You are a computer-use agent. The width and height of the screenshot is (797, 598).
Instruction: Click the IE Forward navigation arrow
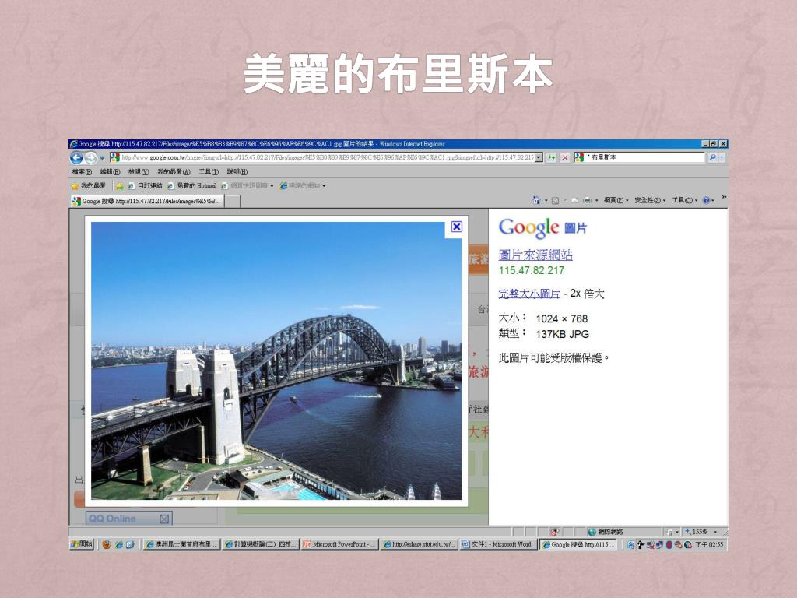pos(90,157)
